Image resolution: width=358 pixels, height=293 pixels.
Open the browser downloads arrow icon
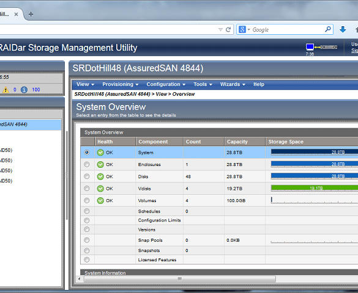[343, 29]
